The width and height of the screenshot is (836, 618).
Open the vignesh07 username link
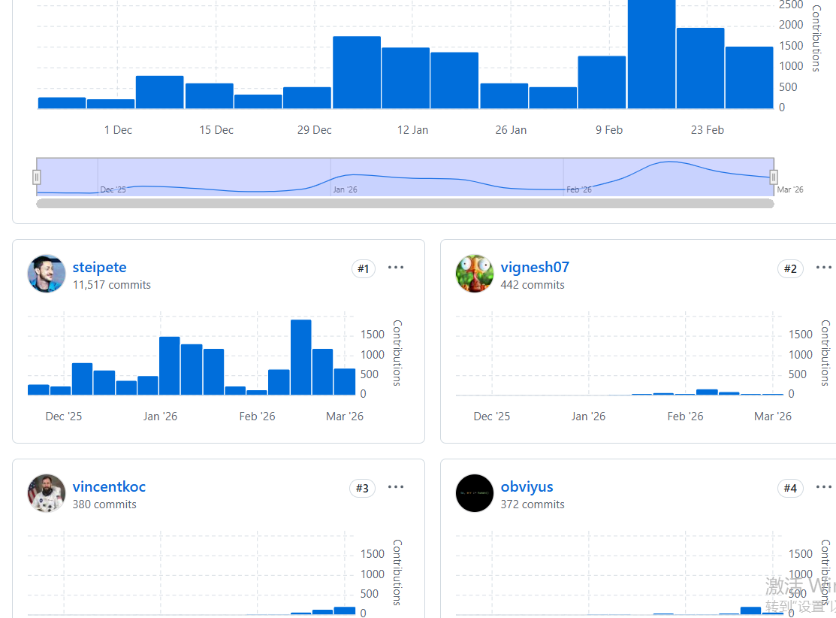535,267
